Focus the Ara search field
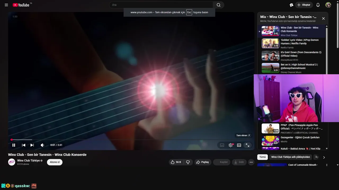339x190 pixels. click(161, 5)
